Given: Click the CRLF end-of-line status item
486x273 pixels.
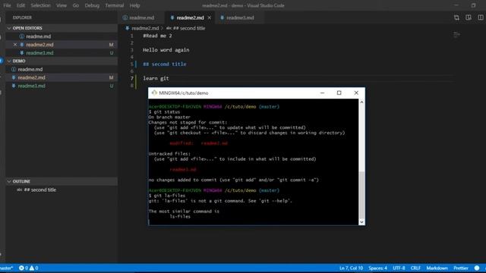Looking at the screenshot, I should pos(415,268).
